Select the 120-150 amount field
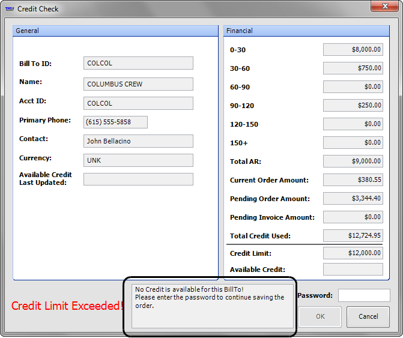 tap(353, 124)
